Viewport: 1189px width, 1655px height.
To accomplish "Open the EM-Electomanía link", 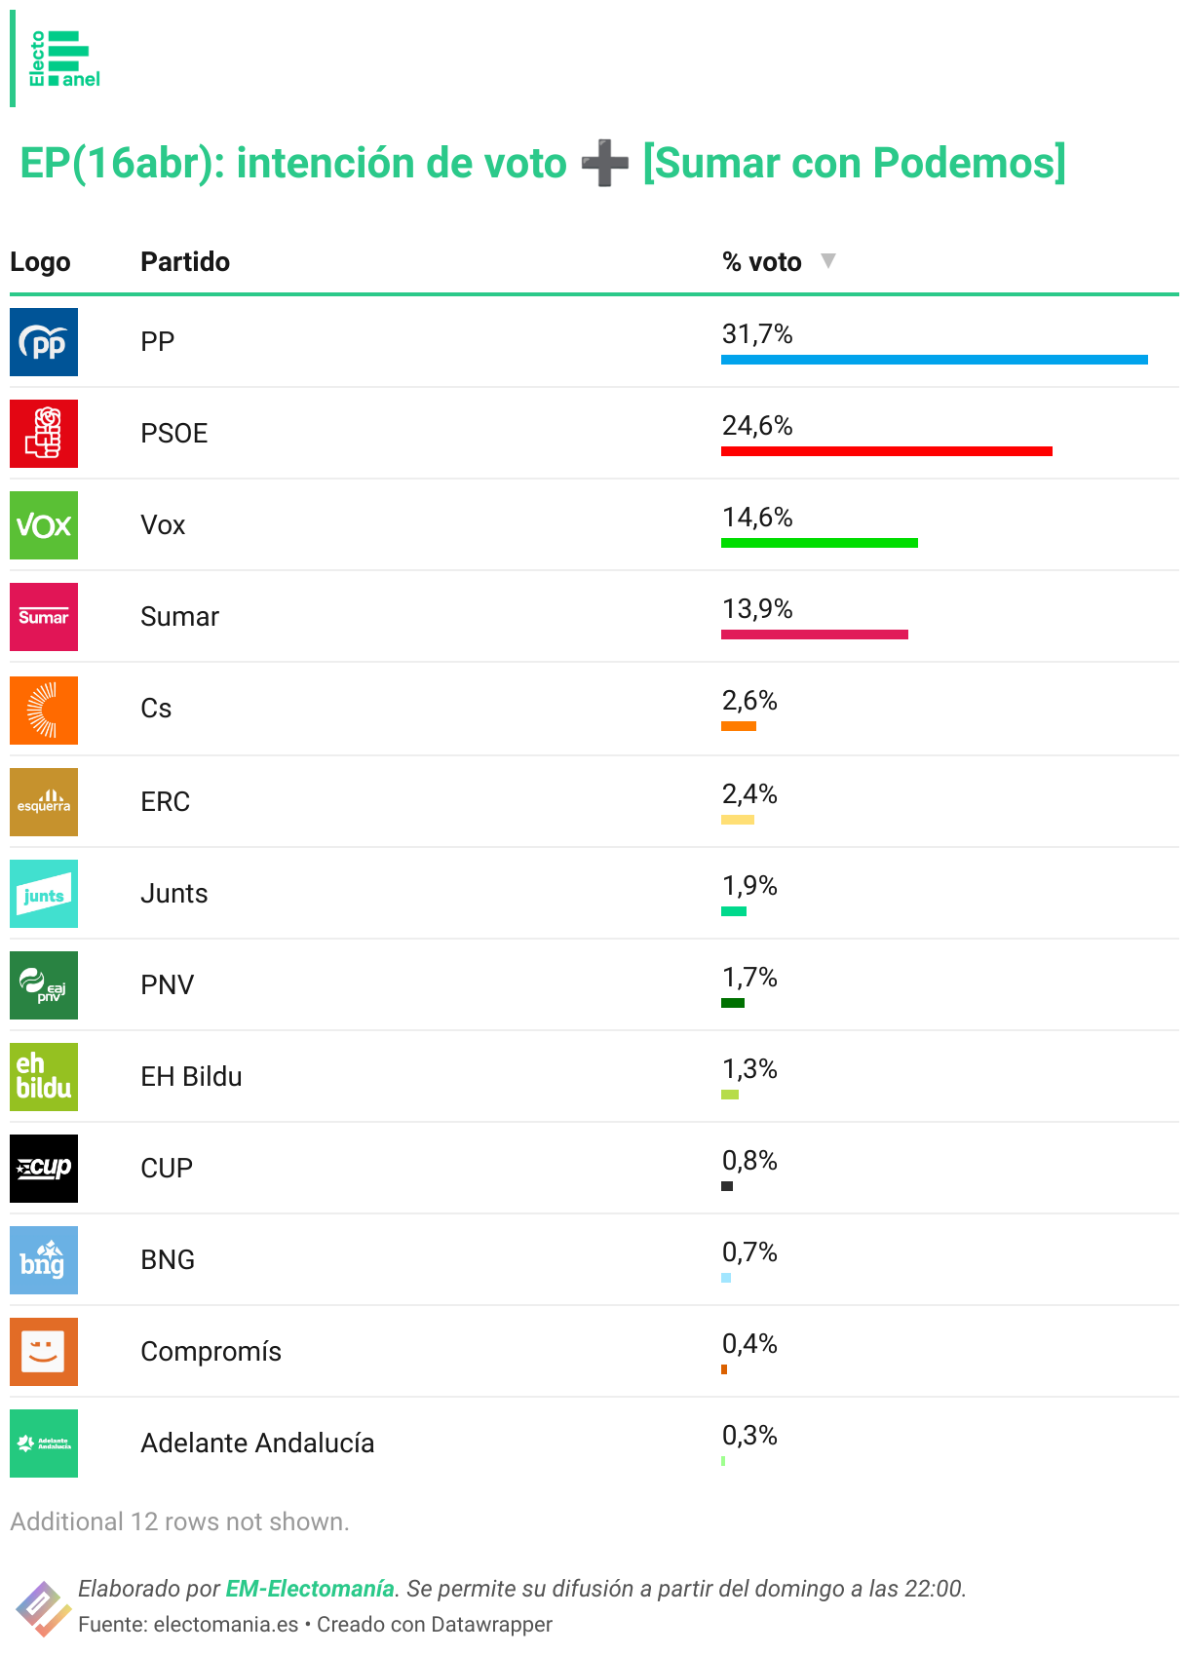I will pyautogui.click(x=310, y=1589).
